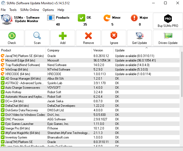This screenshot has height=151, width=183.
Task: Click the OK icon beside AD Group Manager
Action: pyautogui.click(x=3, y=78)
